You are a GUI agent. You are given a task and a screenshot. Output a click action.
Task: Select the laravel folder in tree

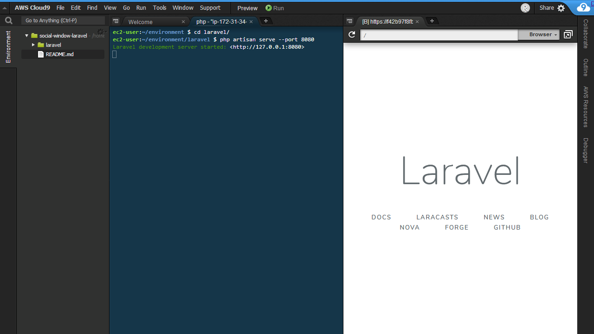(53, 45)
